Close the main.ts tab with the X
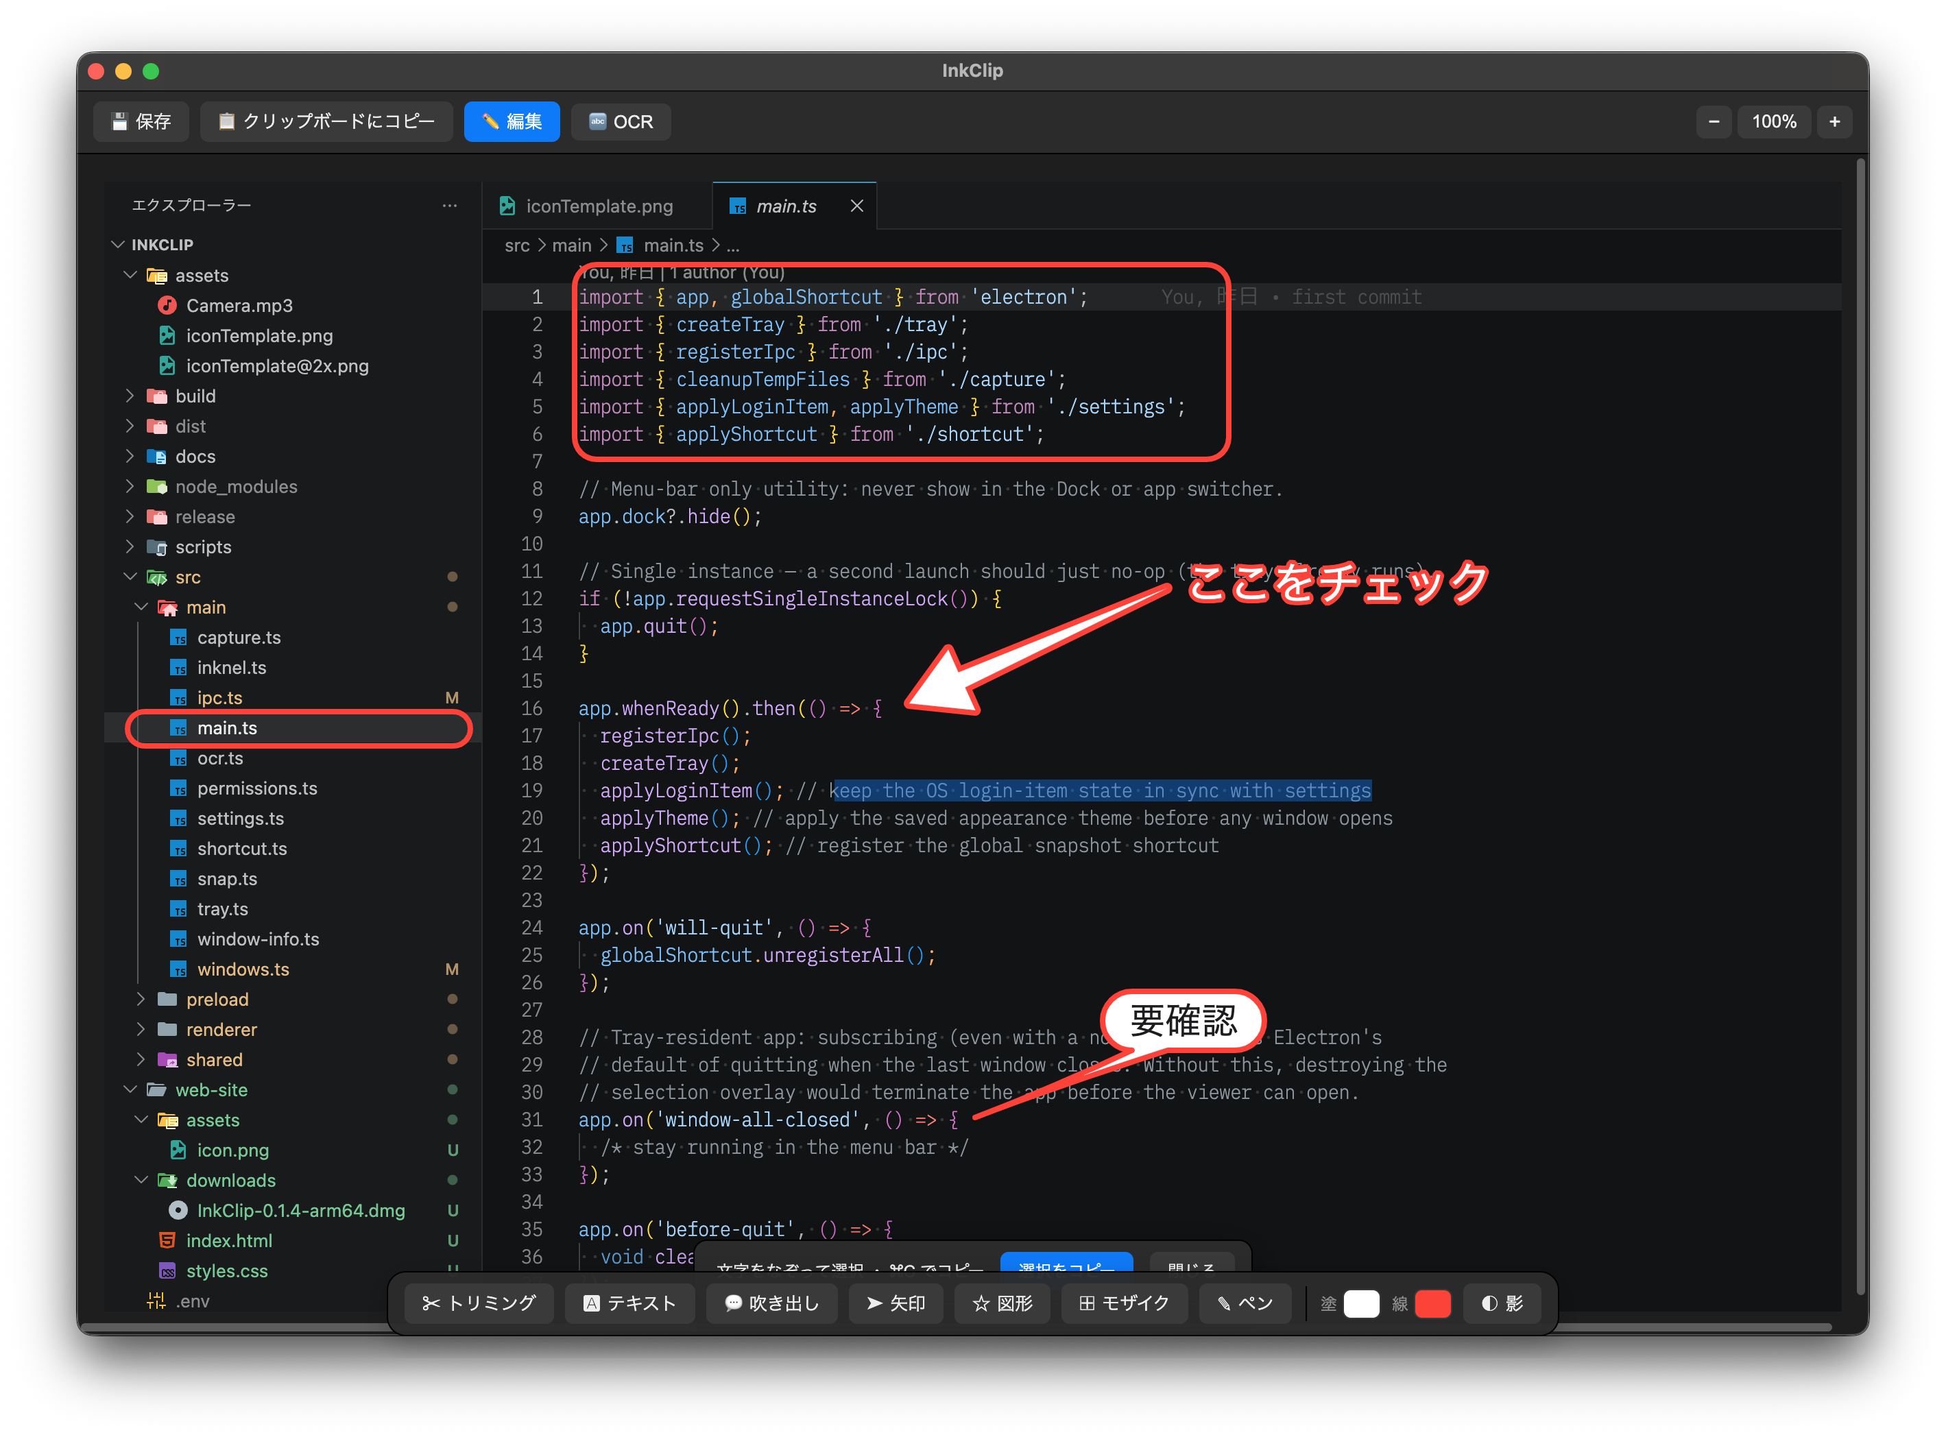The height and width of the screenshot is (1437, 1946). point(857,206)
